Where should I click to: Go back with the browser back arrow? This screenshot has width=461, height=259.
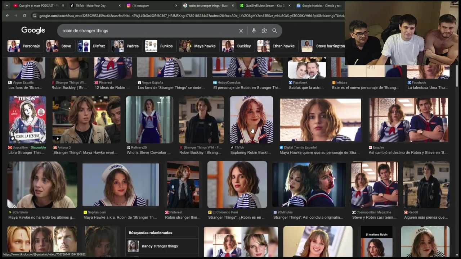coord(7,16)
